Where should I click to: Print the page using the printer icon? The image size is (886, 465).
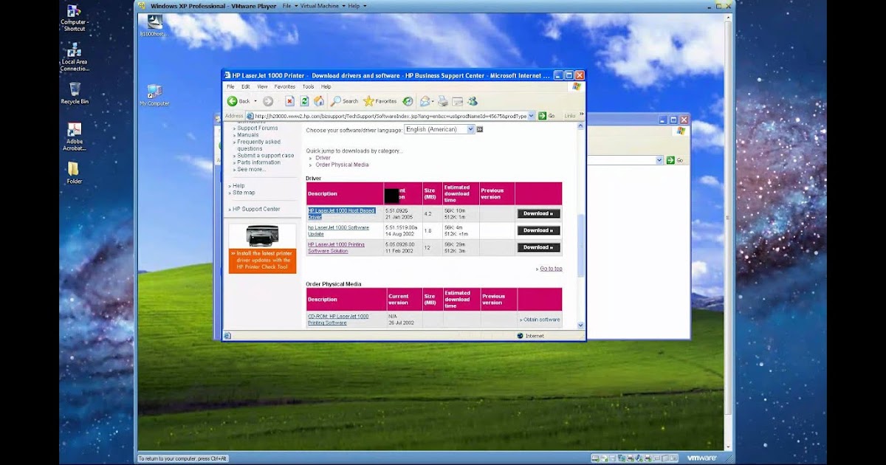pos(443,101)
